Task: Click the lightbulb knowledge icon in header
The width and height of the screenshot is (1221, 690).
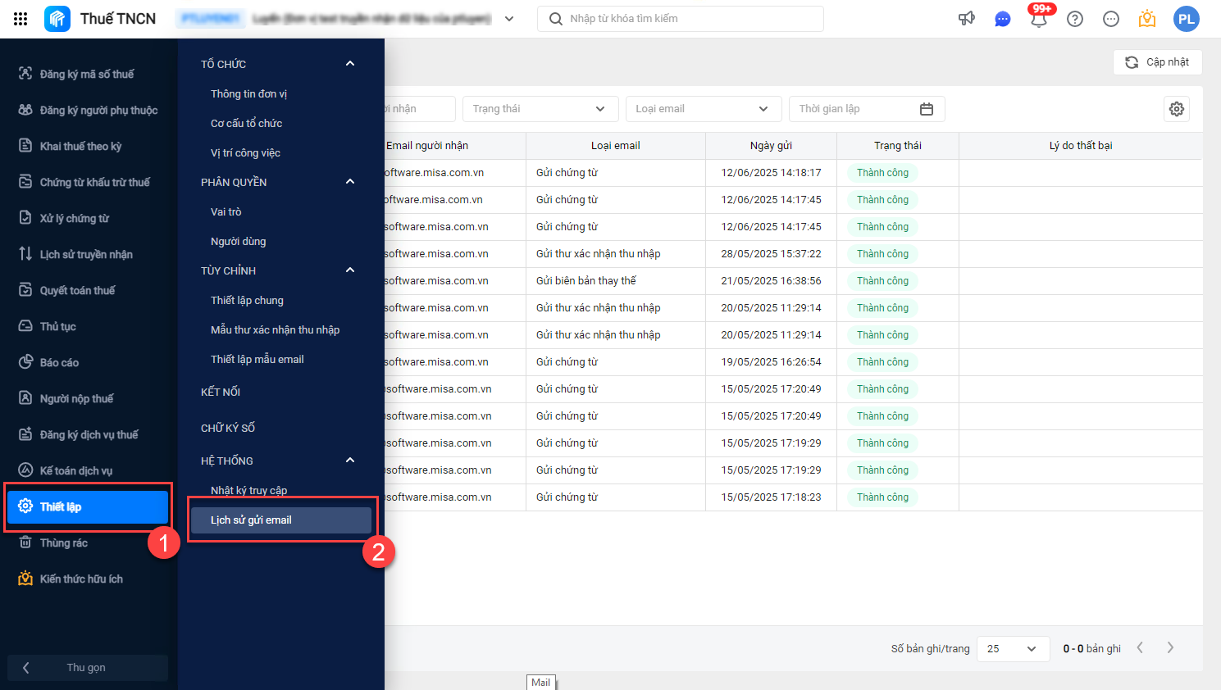Action: coord(1147,19)
